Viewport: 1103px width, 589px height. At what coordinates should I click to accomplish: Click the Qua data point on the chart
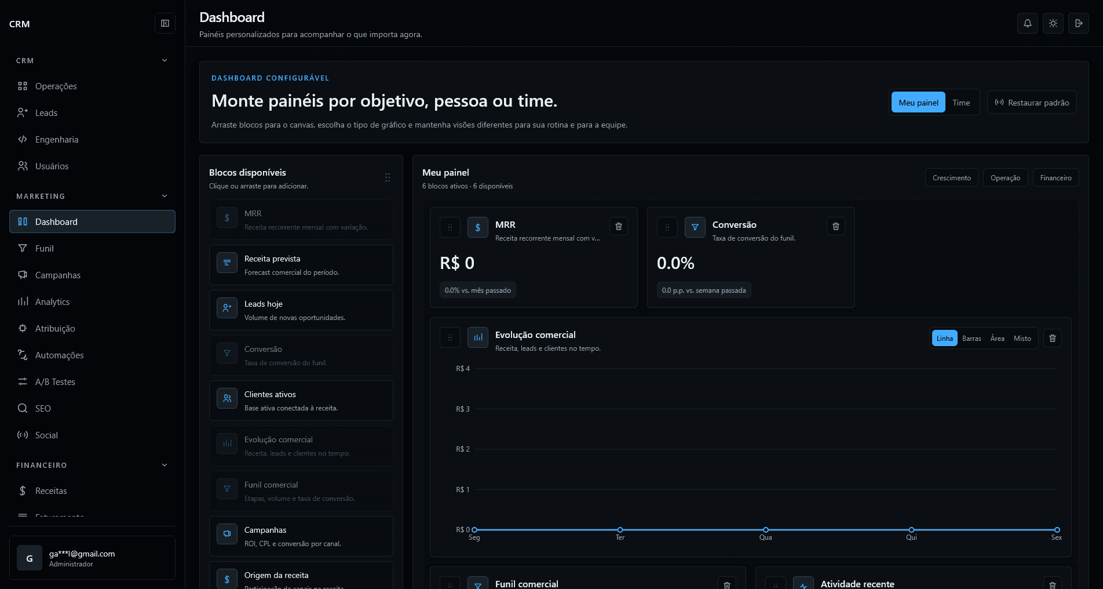(765, 530)
